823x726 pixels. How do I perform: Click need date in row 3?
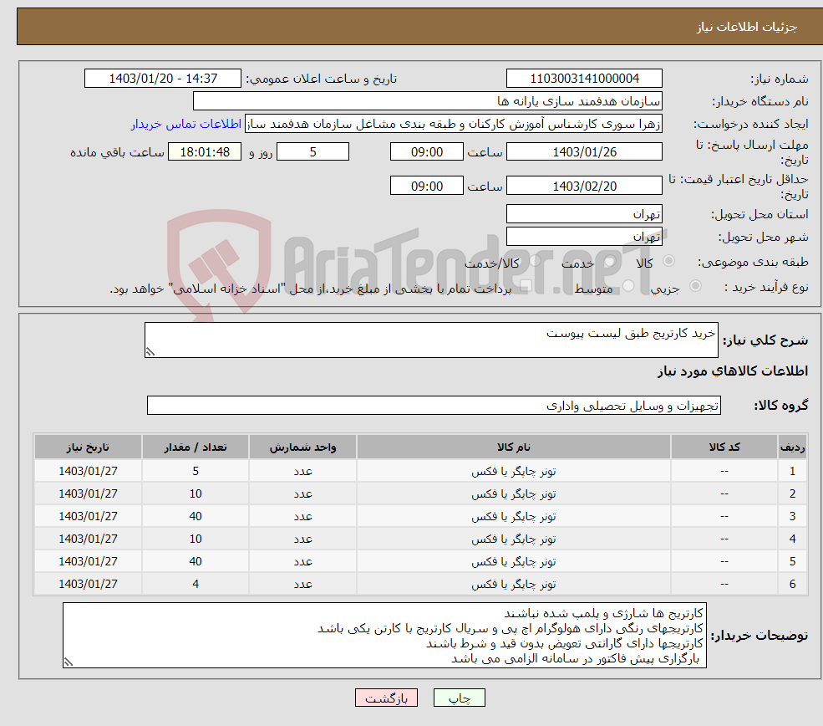89,516
